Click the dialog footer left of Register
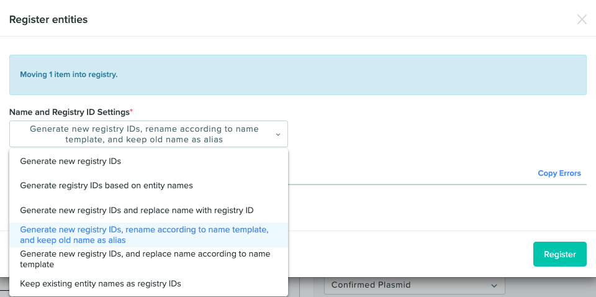Image resolution: width=596 pixels, height=297 pixels. 410,254
